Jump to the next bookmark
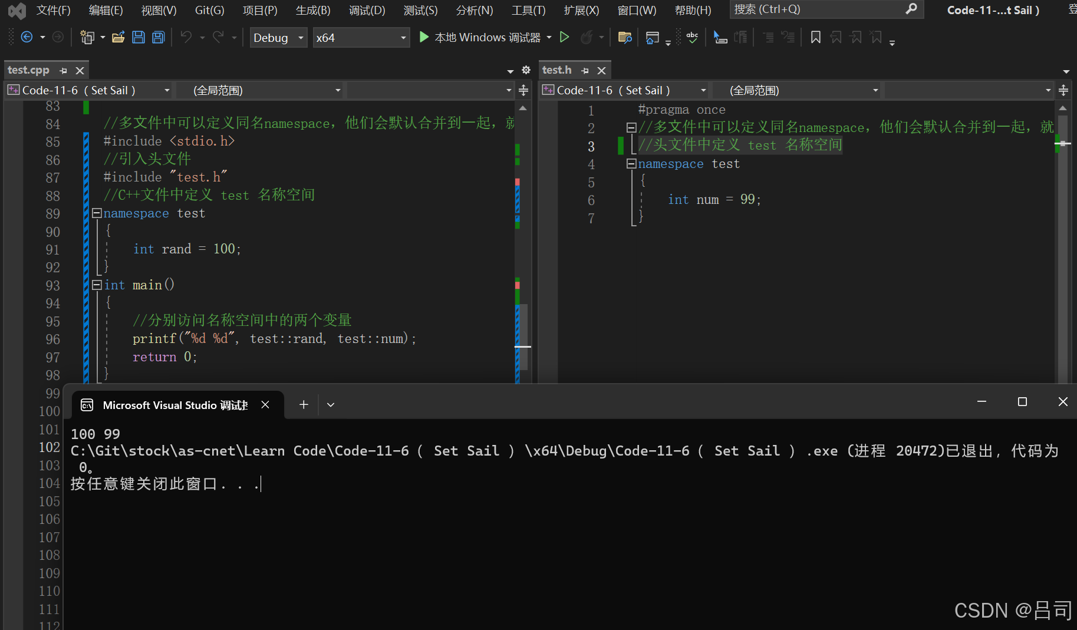 pos(855,37)
